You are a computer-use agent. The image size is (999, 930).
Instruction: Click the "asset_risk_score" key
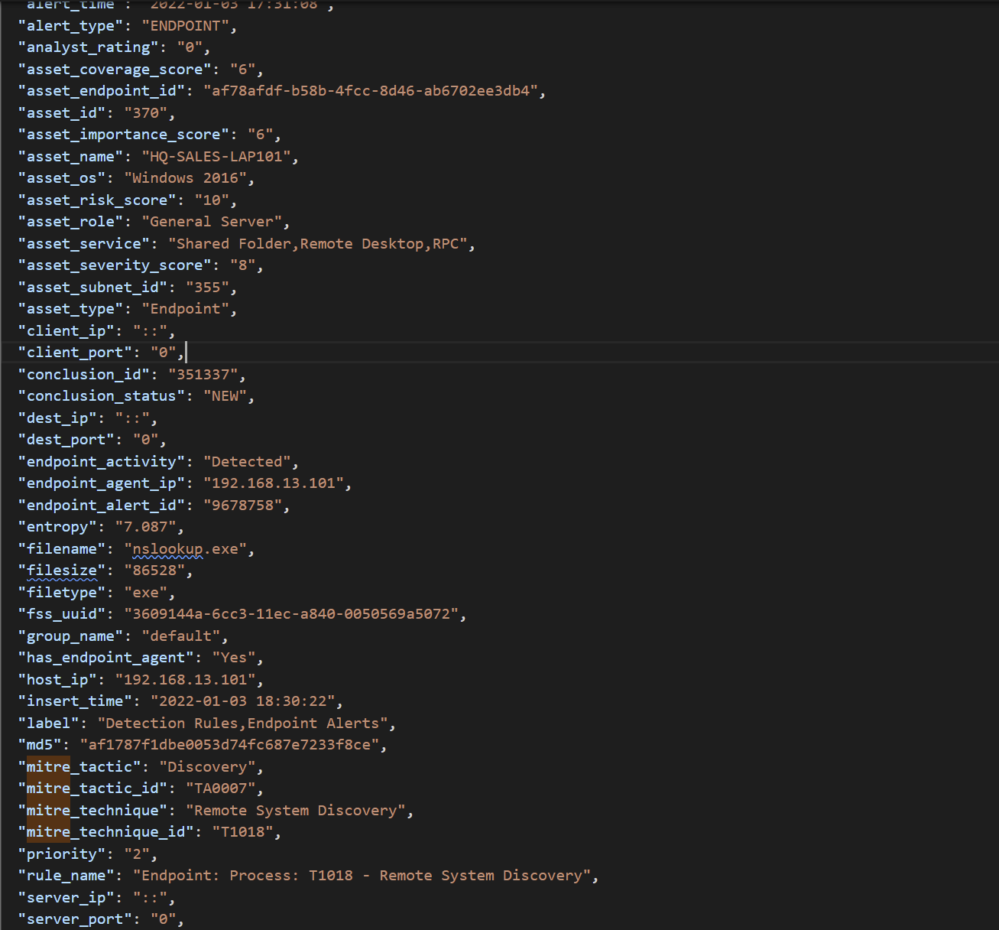pyautogui.click(x=97, y=200)
